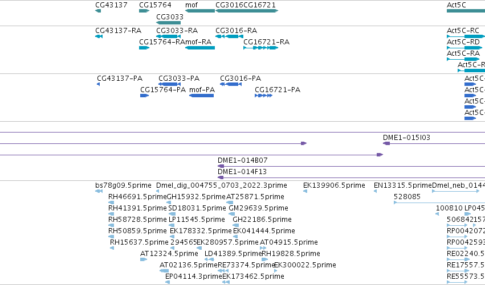Image resolution: width=485 pixels, height=285 pixels.
Task: Select transcript mof-RA
Action: click(200, 48)
